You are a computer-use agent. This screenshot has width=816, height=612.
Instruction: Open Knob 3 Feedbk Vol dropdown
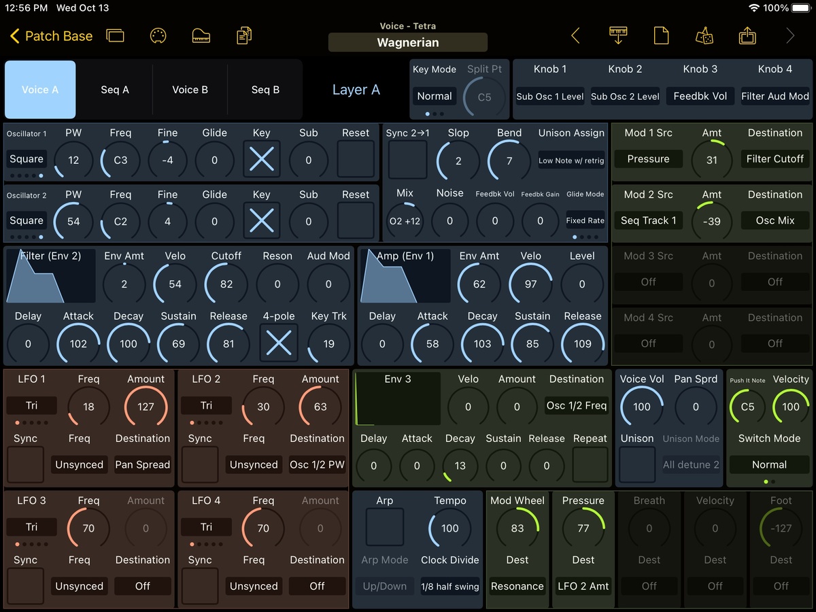click(700, 97)
